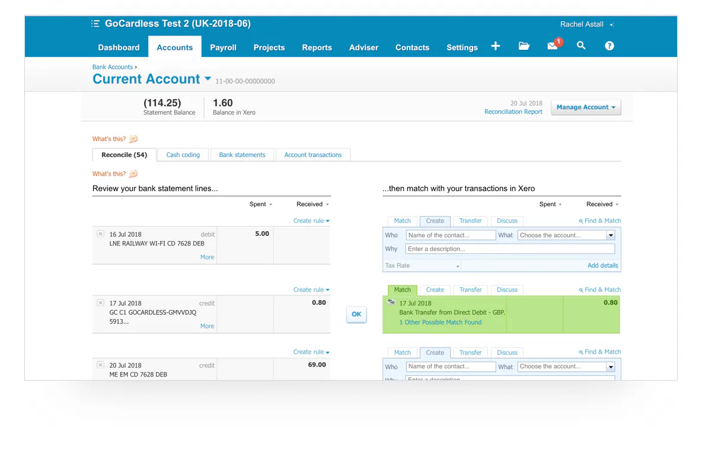Screen dimensions: 702x463
Task: Switch to Cash coding tab
Action: click(183, 155)
